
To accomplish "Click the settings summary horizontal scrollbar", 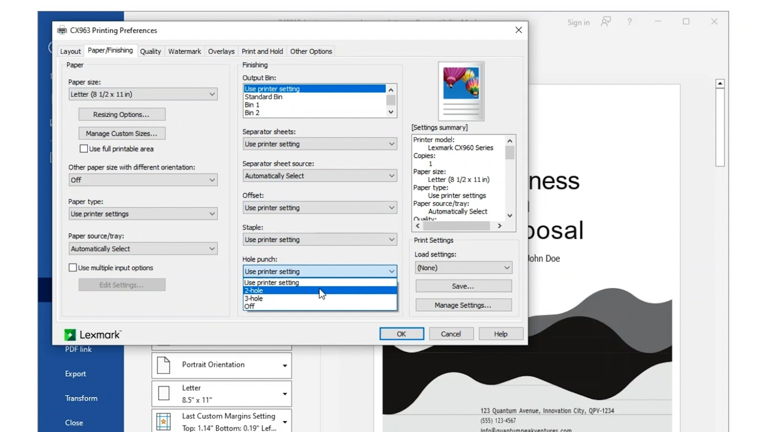I will (x=456, y=226).
